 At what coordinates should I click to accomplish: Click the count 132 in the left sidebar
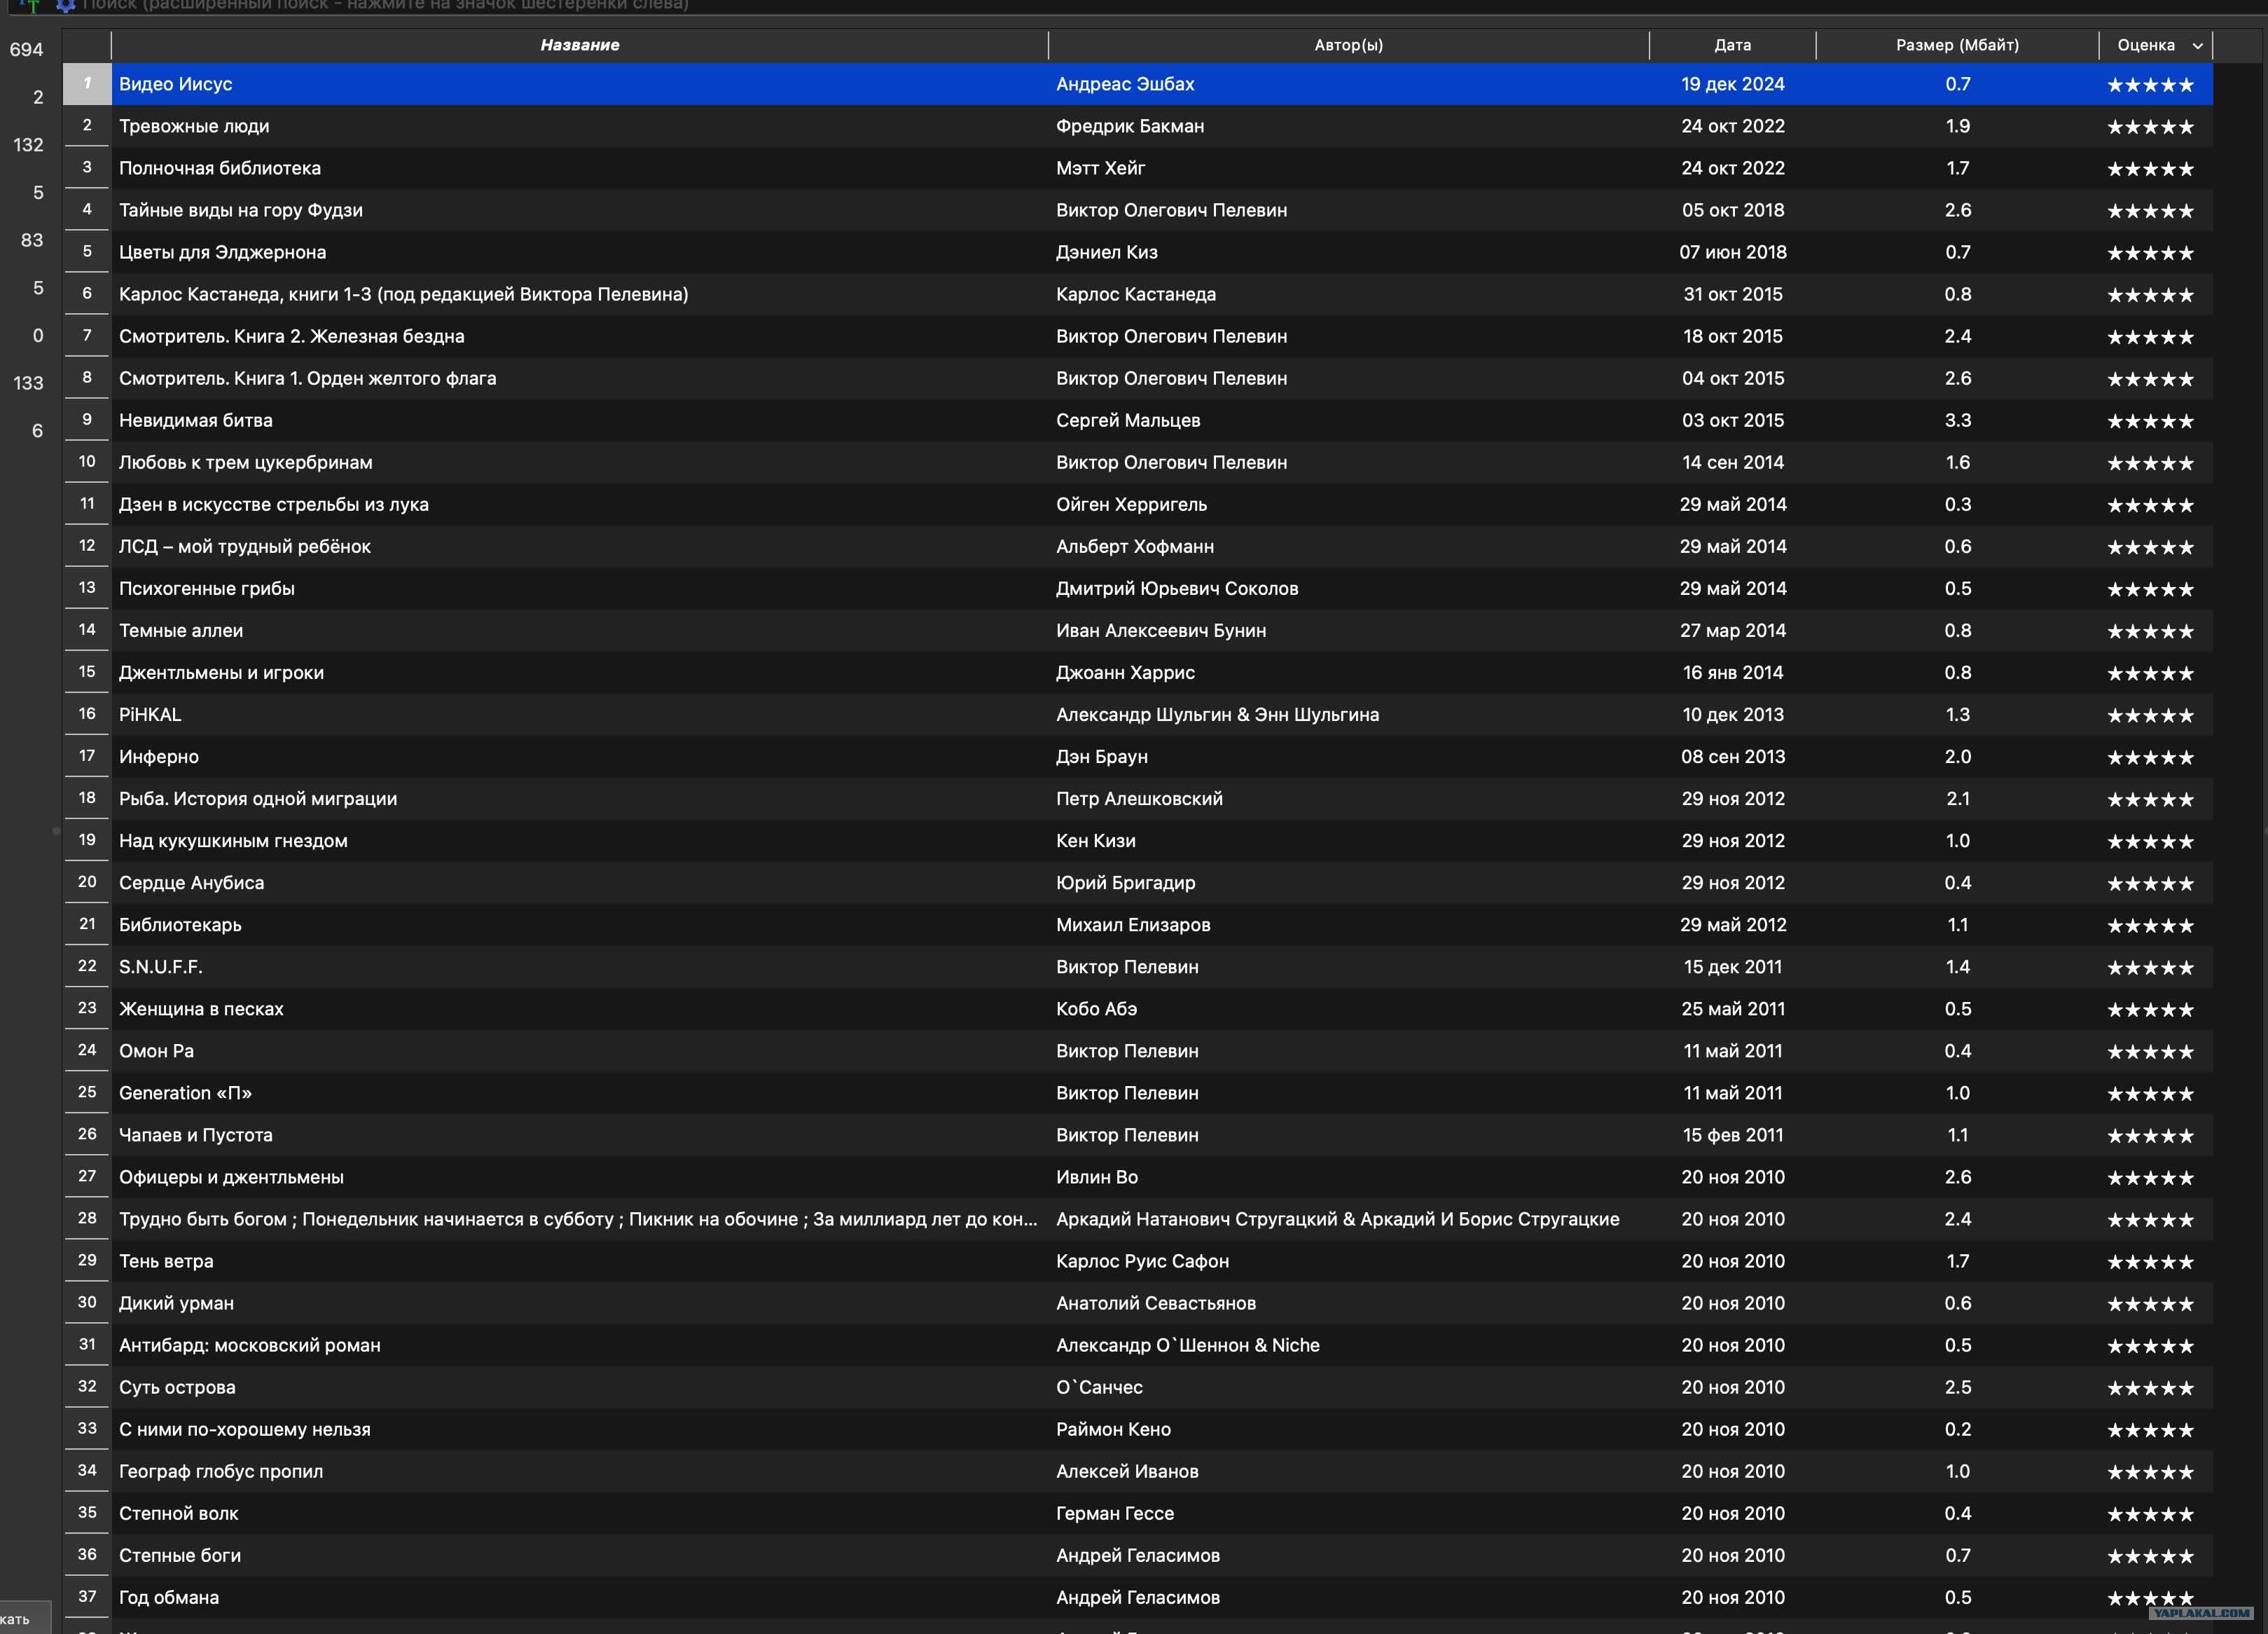(28, 144)
